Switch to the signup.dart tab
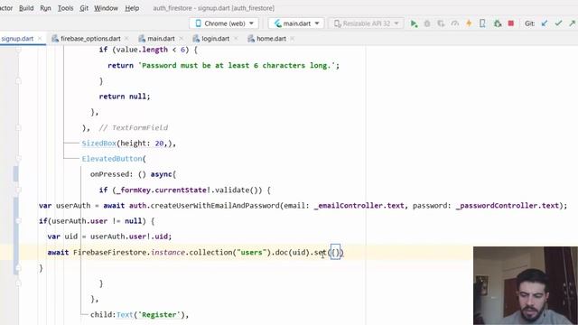 point(17,39)
